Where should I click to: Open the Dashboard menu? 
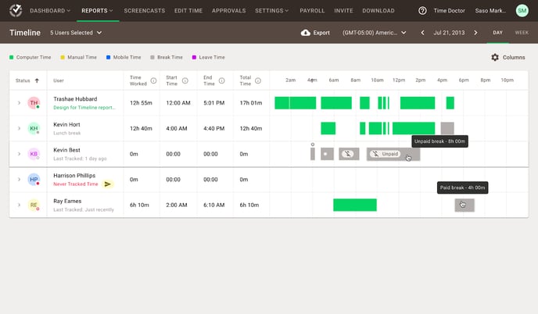click(50, 11)
